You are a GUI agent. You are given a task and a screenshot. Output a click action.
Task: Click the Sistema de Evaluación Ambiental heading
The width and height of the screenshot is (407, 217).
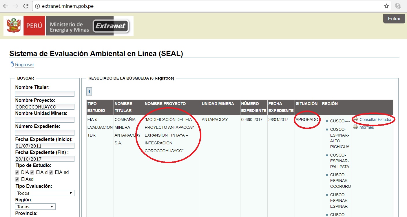coord(96,54)
